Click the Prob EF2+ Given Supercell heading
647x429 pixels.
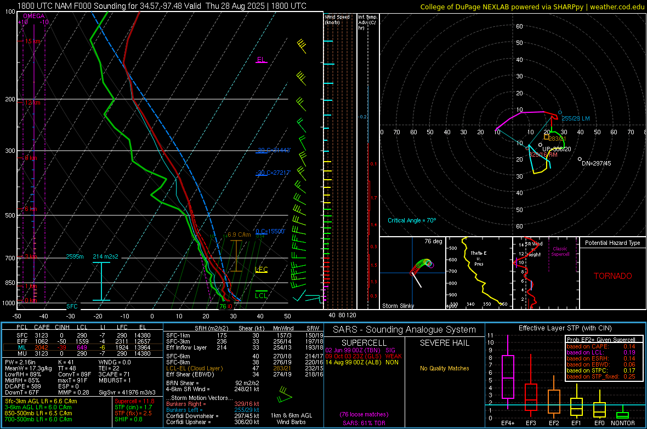pyautogui.click(x=601, y=340)
